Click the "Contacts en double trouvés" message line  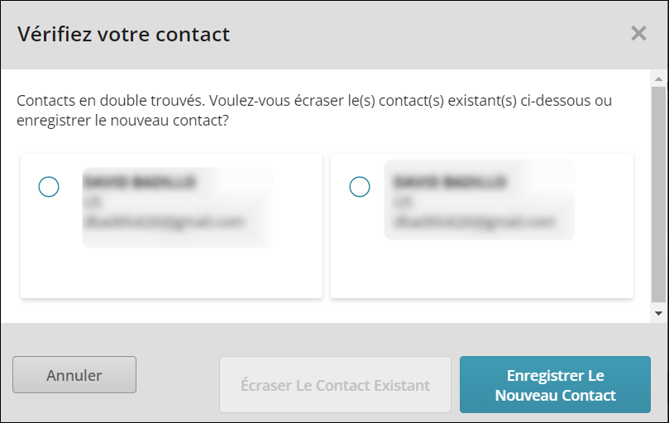pyautogui.click(x=314, y=101)
